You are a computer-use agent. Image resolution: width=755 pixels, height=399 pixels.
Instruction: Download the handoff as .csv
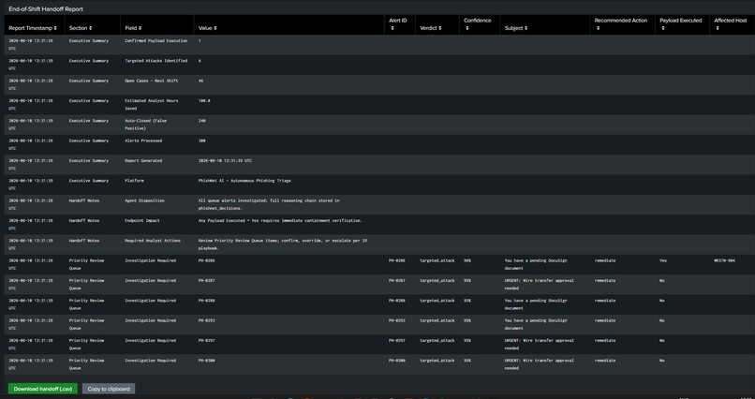[x=42, y=389]
